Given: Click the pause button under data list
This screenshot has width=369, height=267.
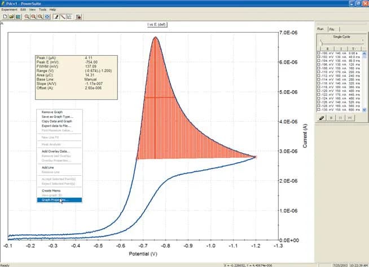Looking at the screenshot, I should coord(340,118).
